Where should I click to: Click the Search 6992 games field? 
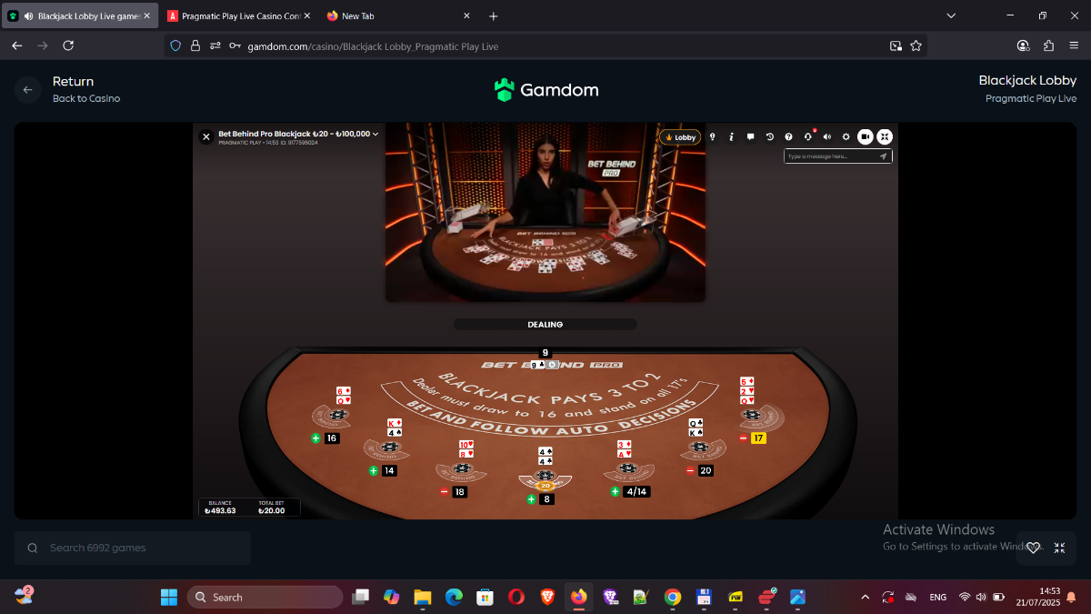[x=133, y=548]
